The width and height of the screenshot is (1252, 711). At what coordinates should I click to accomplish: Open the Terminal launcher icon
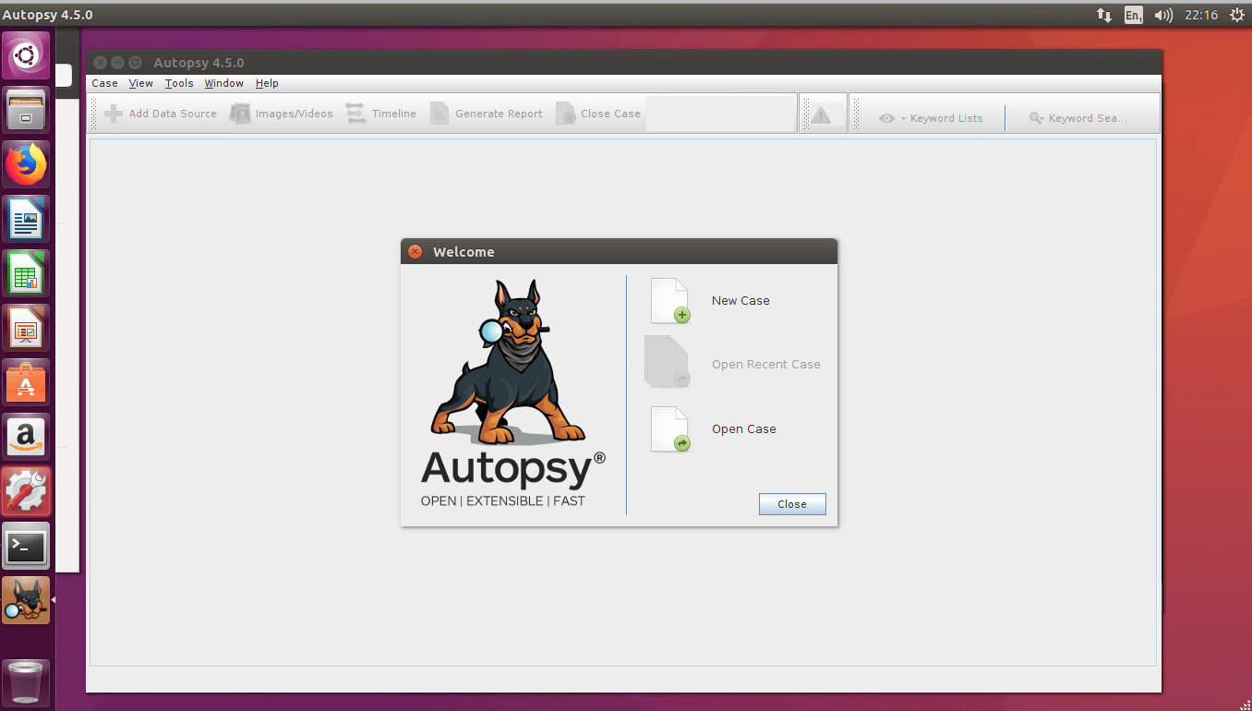click(x=26, y=547)
